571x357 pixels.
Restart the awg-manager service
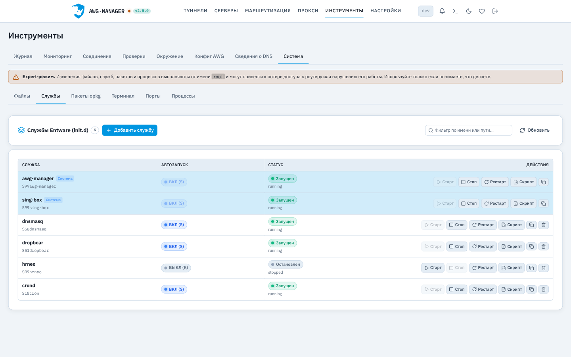tap(495, 182)
